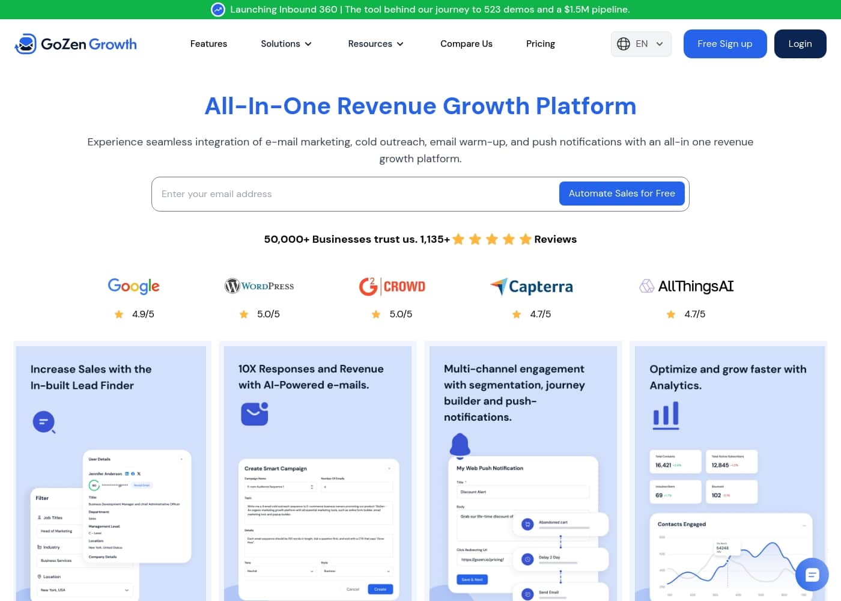This screenshot has width=841, height=601.
Task: Click the globe language icon
Action: (624, 44)
